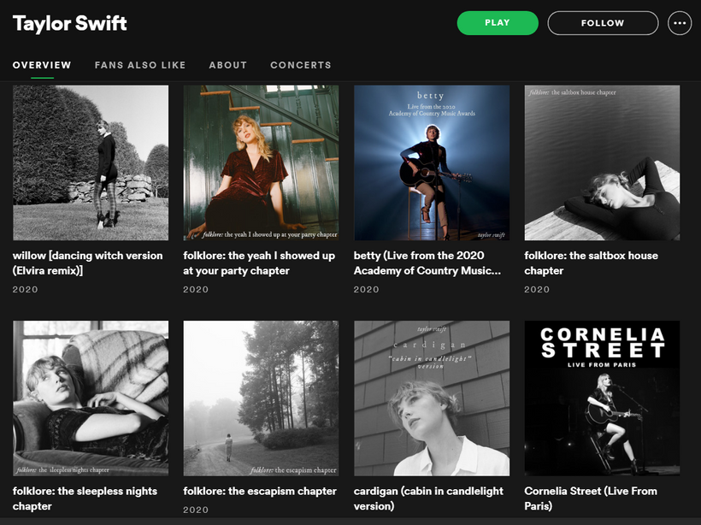
Task: Open the escapism chapter cover art
Action: point(261,398)
